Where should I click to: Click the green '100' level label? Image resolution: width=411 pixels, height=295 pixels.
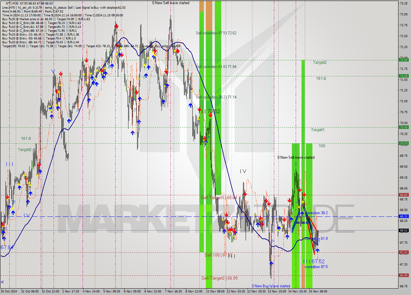tap(322, 146)
